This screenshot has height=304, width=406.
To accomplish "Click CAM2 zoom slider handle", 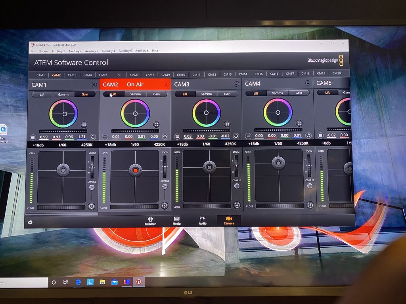I will click(x=165, y=167).
